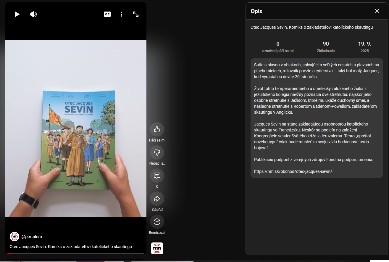Open the three-dot more options menu
The height and width of the screenshot is (262, 389).
click(x=122, y=14)
